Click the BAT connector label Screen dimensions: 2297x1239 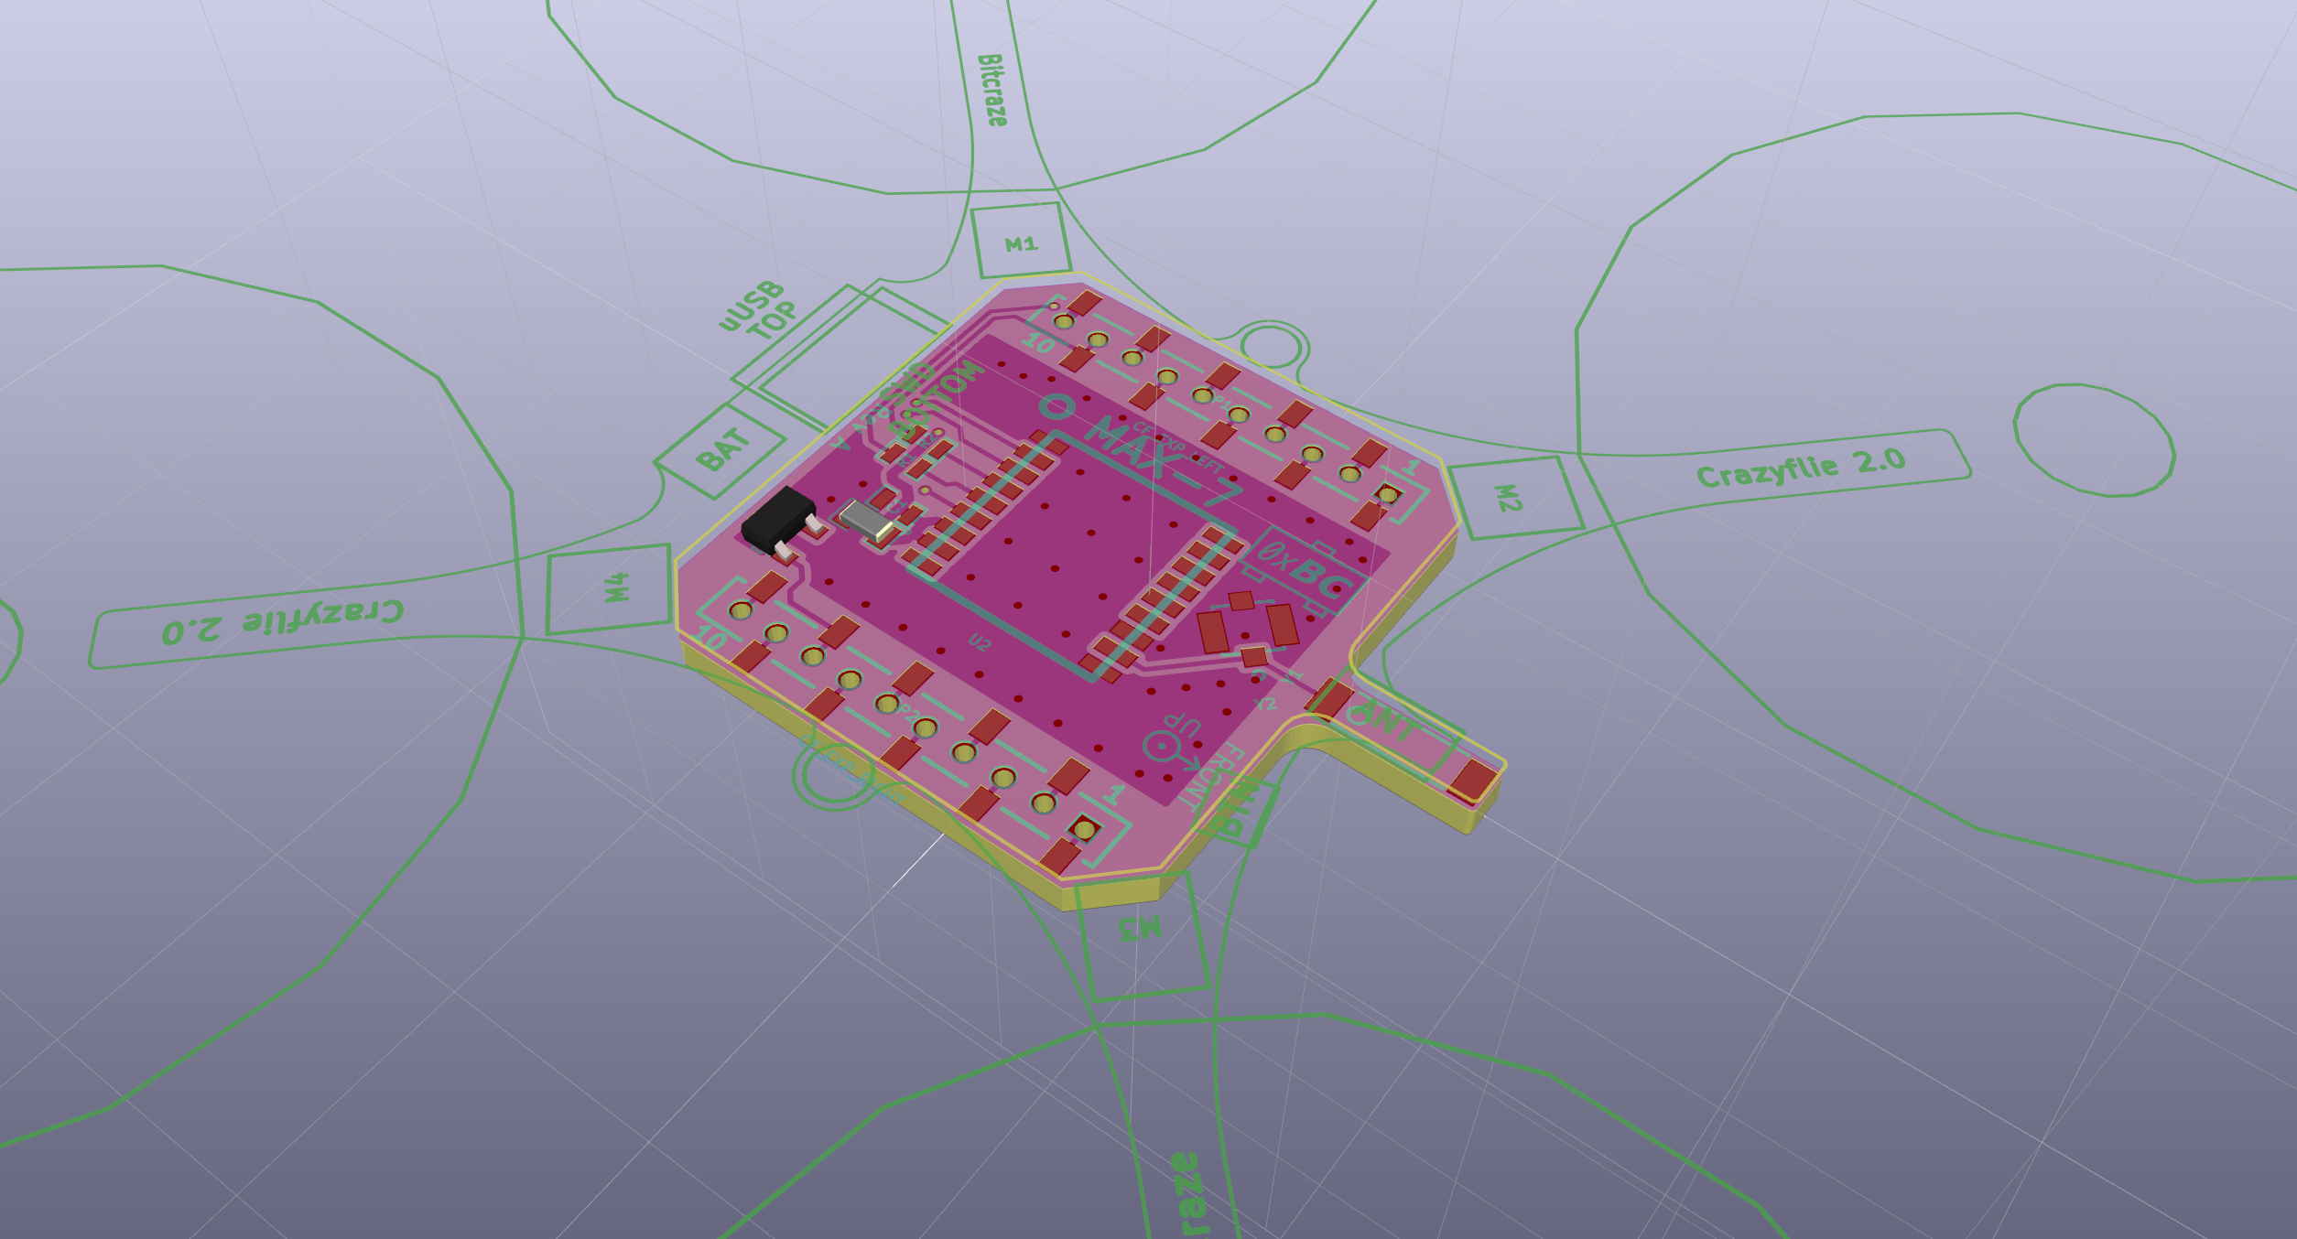click(x=723, y=449)
